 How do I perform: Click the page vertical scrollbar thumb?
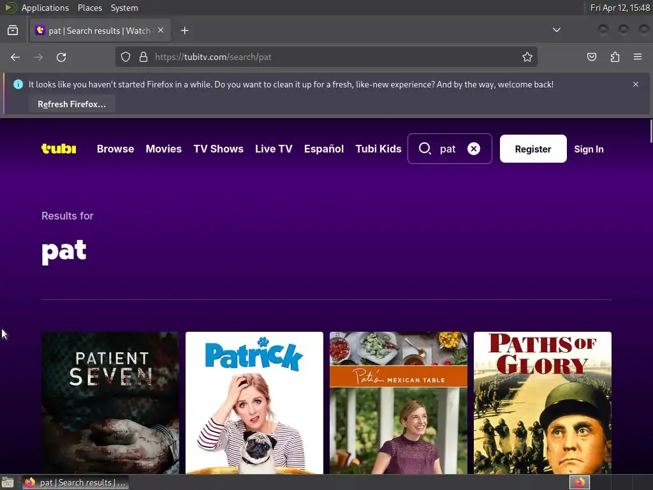(650, 131)
